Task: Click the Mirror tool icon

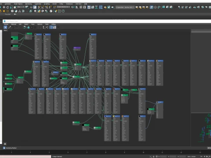Action: coord(73,7)
